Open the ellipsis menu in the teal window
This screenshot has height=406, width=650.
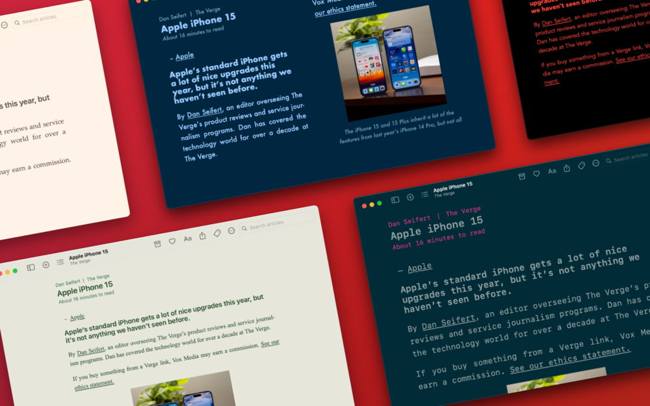(x=595, y=163)
